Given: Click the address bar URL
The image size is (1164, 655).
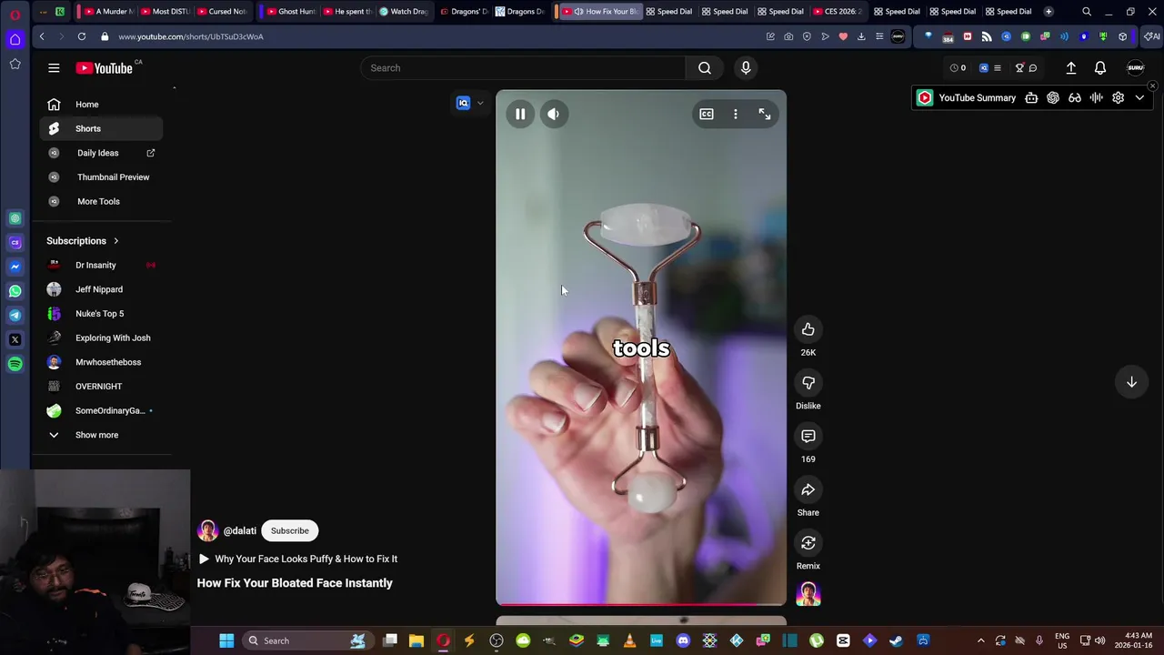Looking at the screenshot, I should point(190,36).
